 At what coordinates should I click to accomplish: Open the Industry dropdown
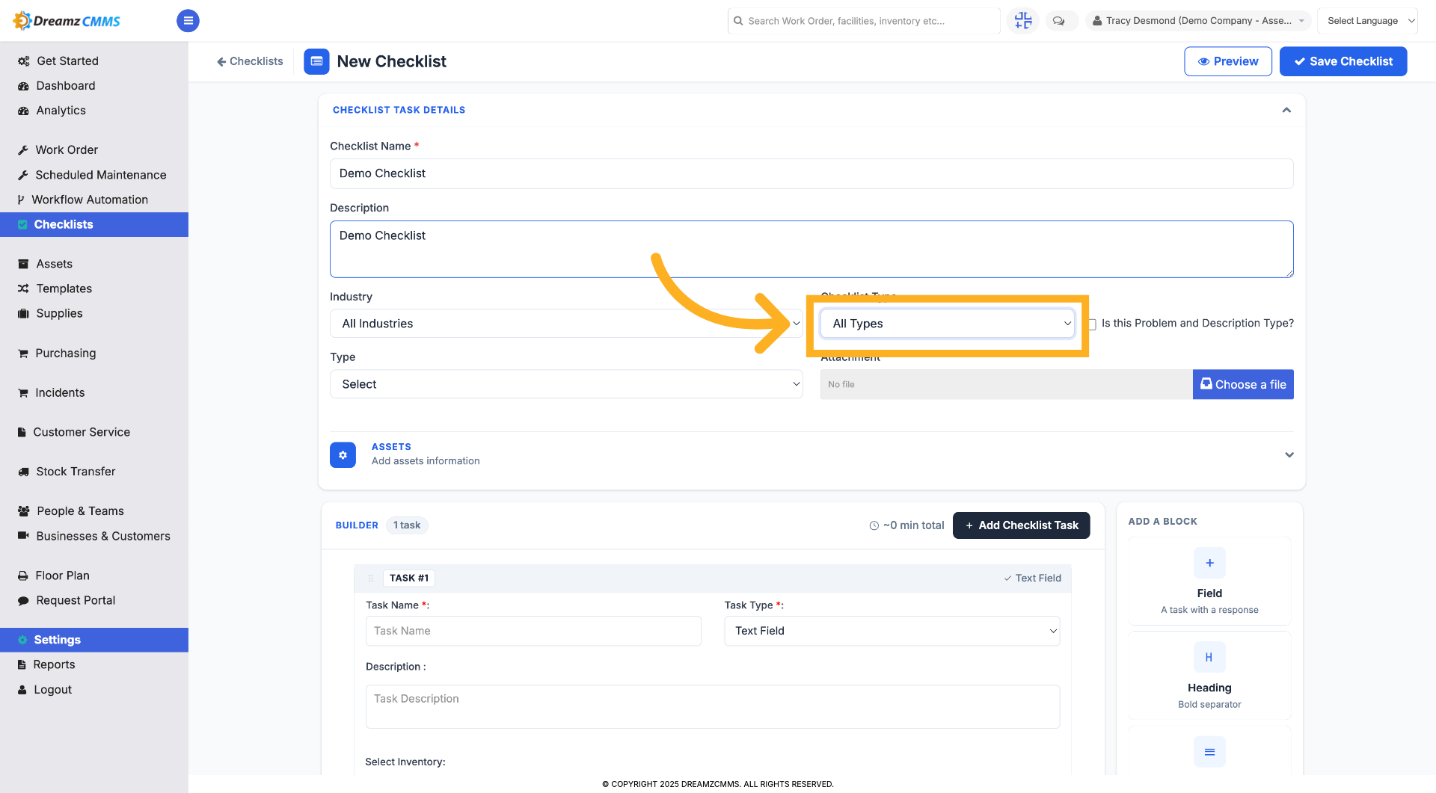tap(566, 324)
